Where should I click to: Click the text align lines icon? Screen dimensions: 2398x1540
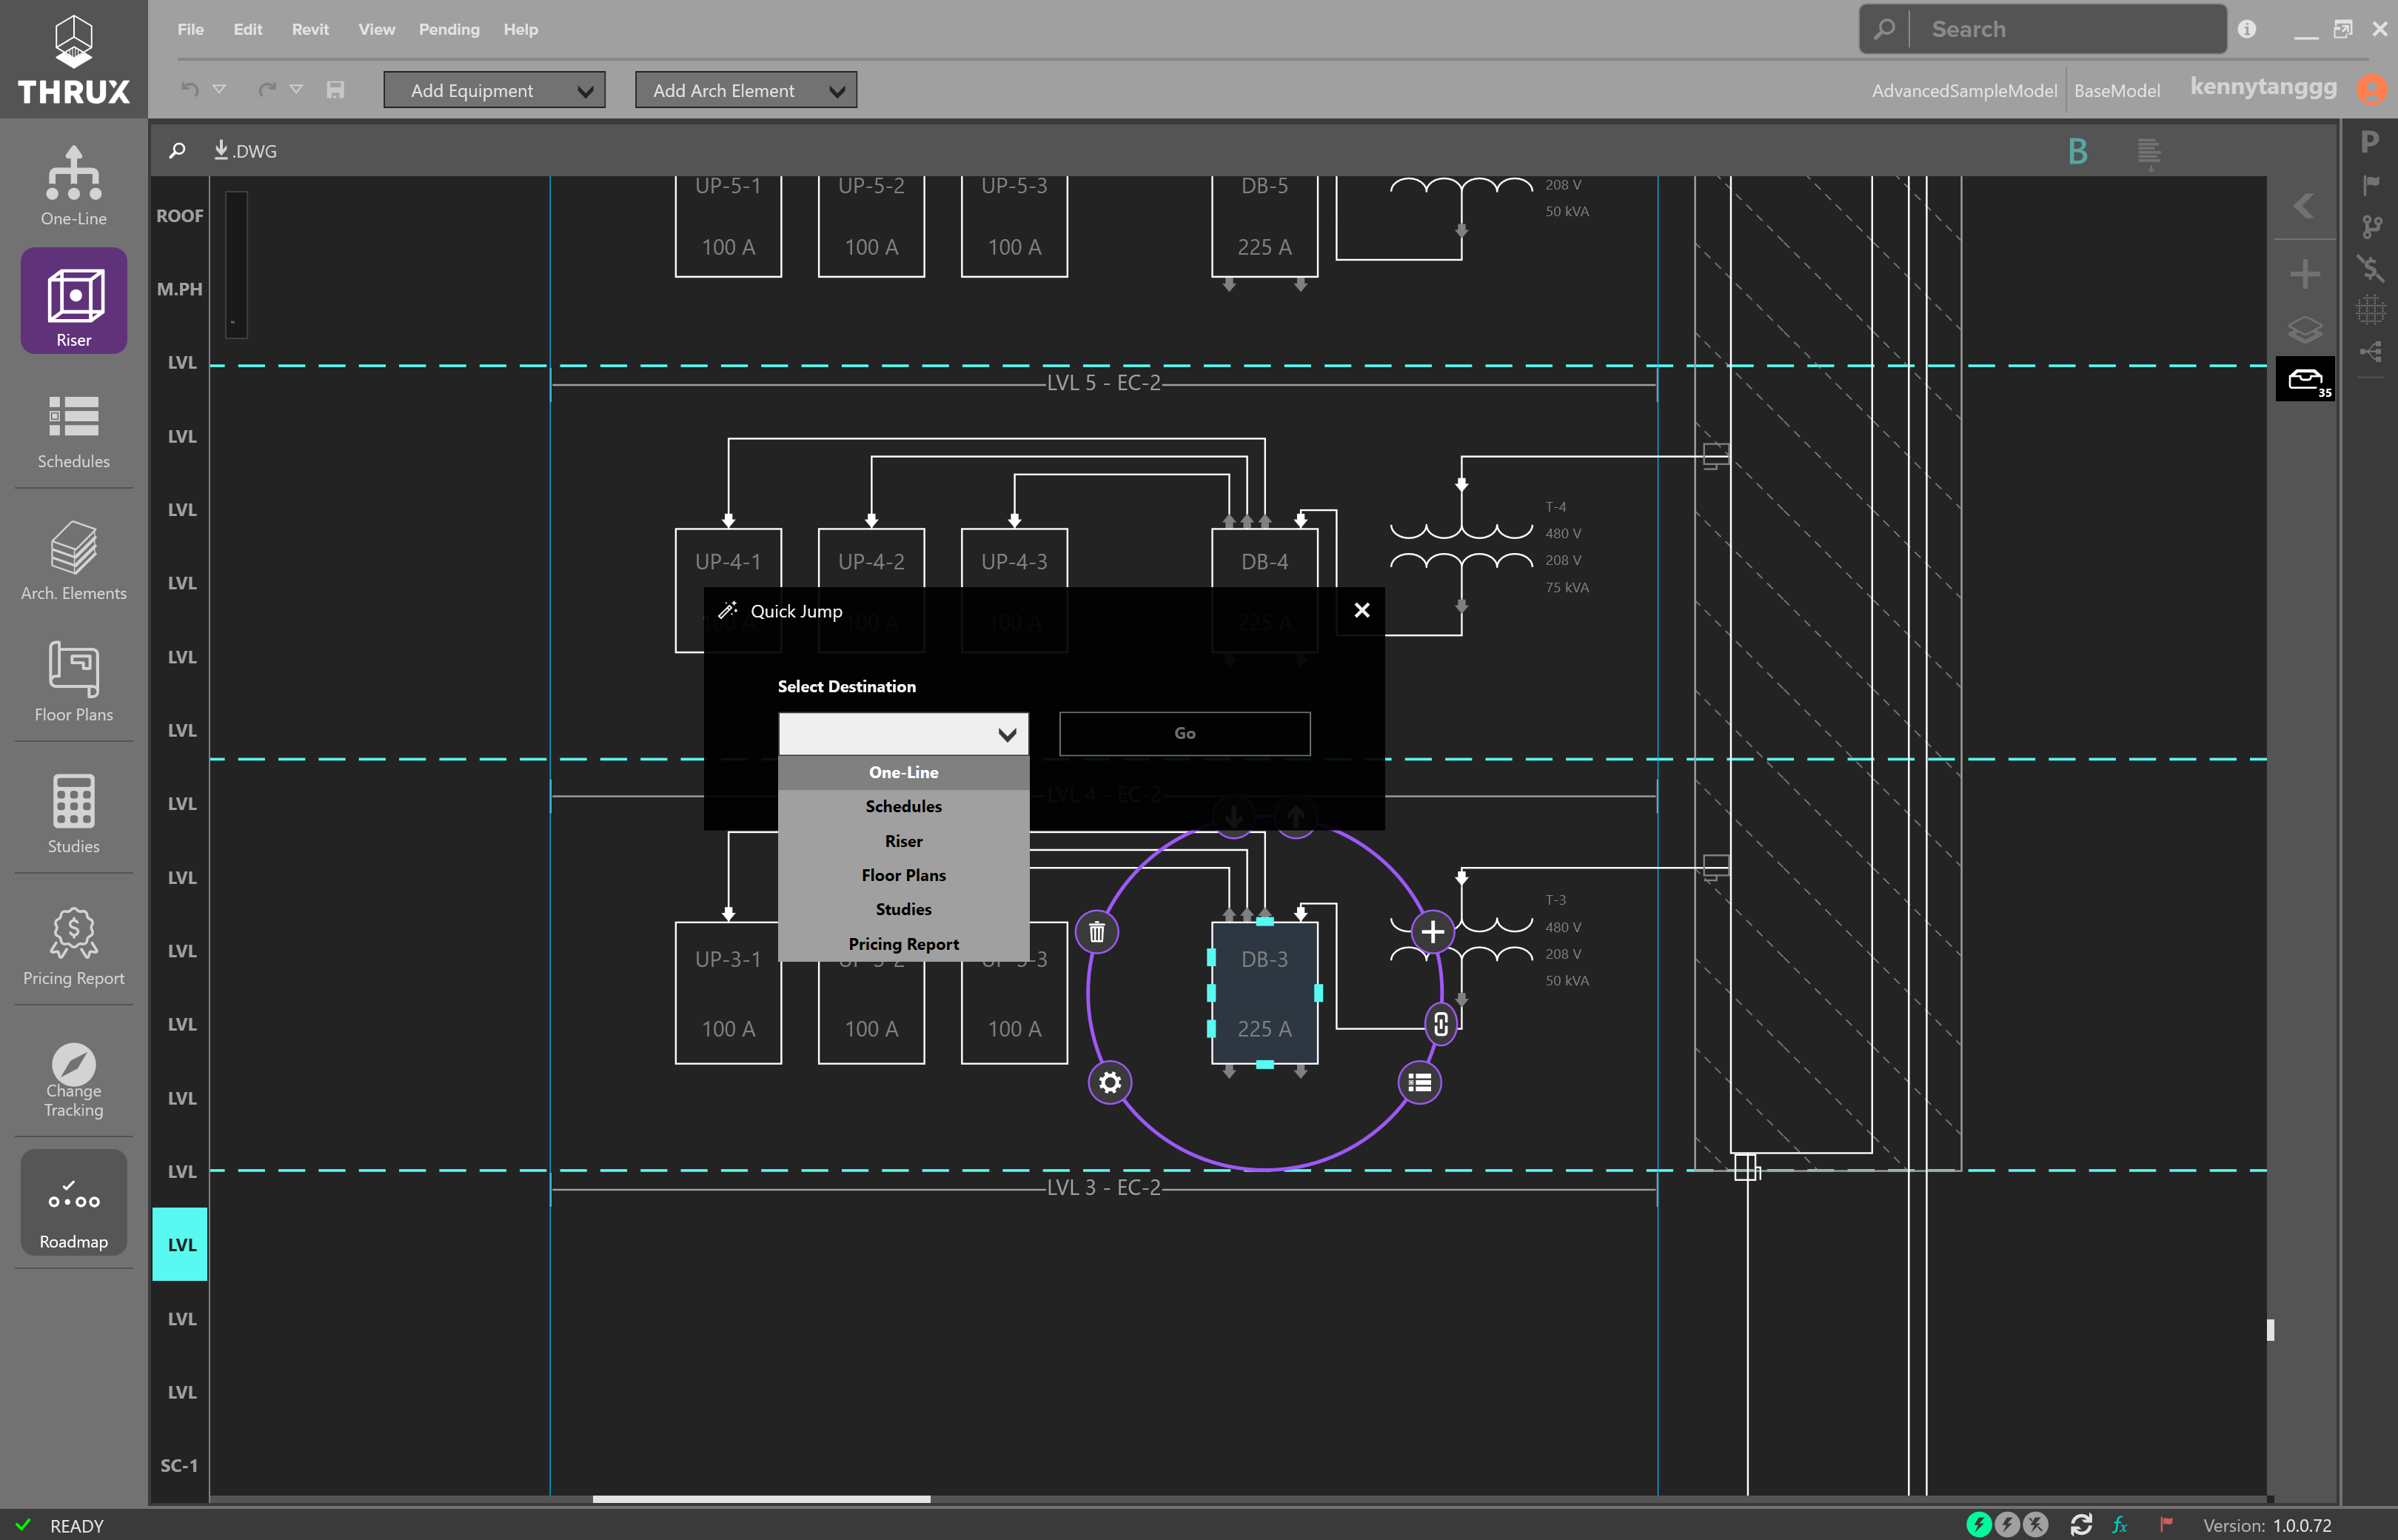[2148, 152]
